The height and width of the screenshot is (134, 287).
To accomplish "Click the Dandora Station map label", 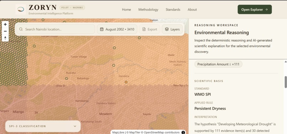I will (106, 103).
